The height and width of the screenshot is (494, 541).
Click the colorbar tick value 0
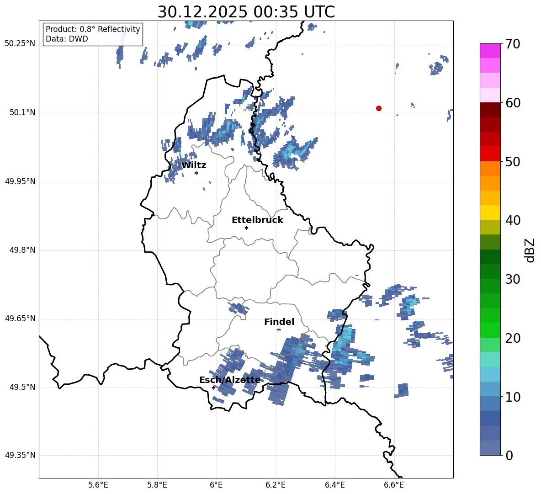click(x=509, y=455)
